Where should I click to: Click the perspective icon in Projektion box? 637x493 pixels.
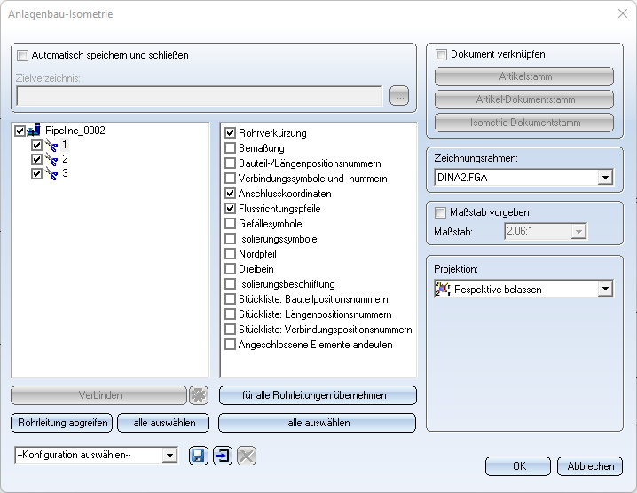coord(444,289)
